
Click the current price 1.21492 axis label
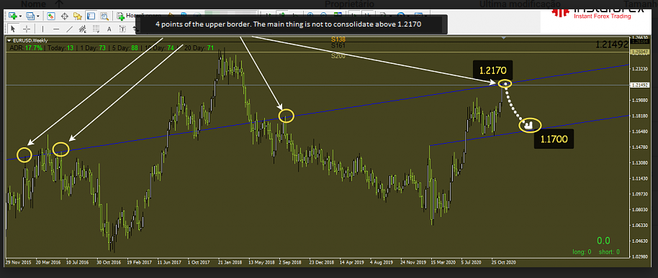pos(639,85)
